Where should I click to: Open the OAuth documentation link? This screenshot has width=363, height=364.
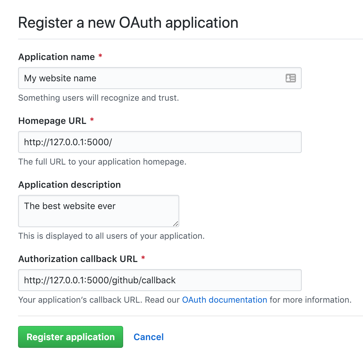224,300
